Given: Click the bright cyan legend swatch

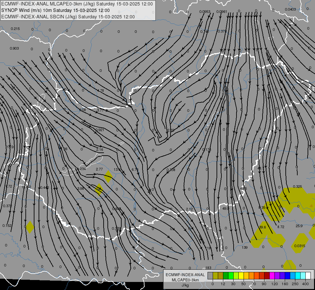Looking at the screenshot, I should click(x=298, y=275).
